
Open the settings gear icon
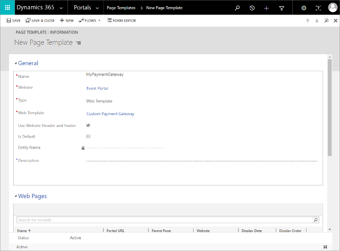304,8
